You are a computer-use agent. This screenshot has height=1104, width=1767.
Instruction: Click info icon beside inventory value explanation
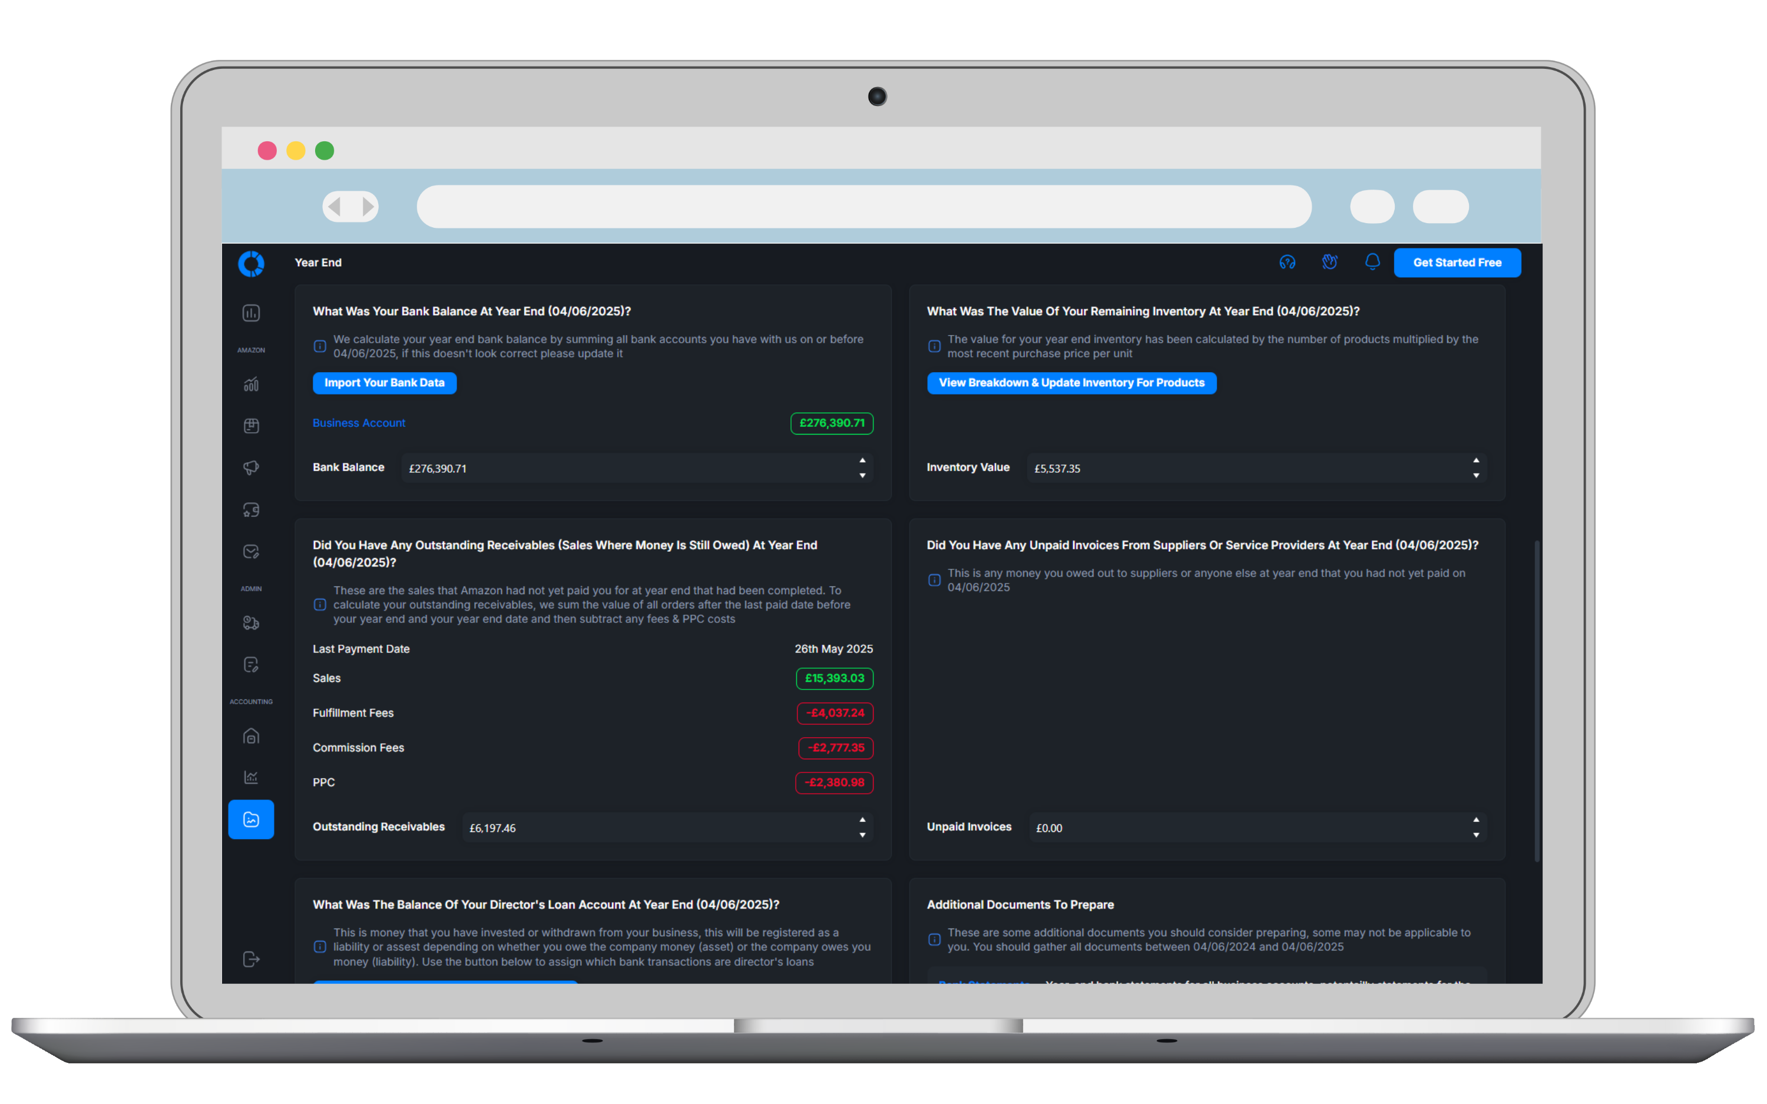click(x=934, y=346)
